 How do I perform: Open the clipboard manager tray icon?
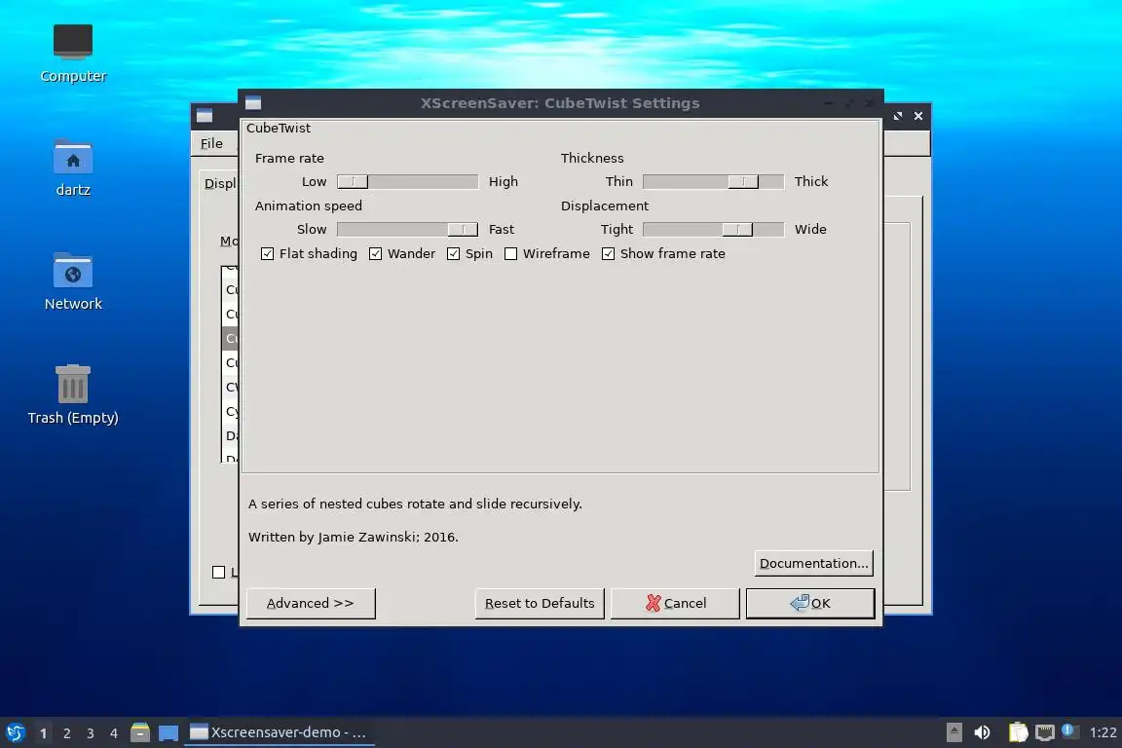point(1018,732)
